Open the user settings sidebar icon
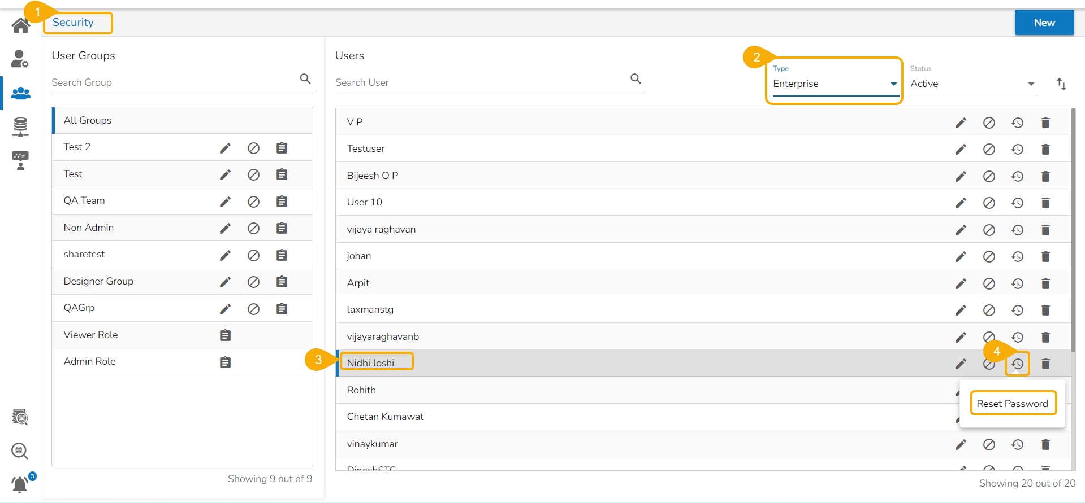The height and width of the screenshot is (503, 1085). pos(20,59)
